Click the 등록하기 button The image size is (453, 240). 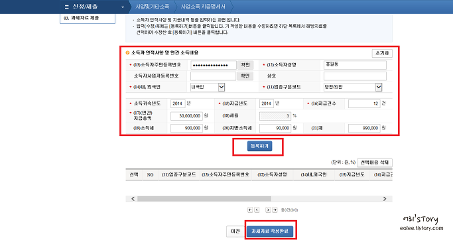click(x=259, y=146)
